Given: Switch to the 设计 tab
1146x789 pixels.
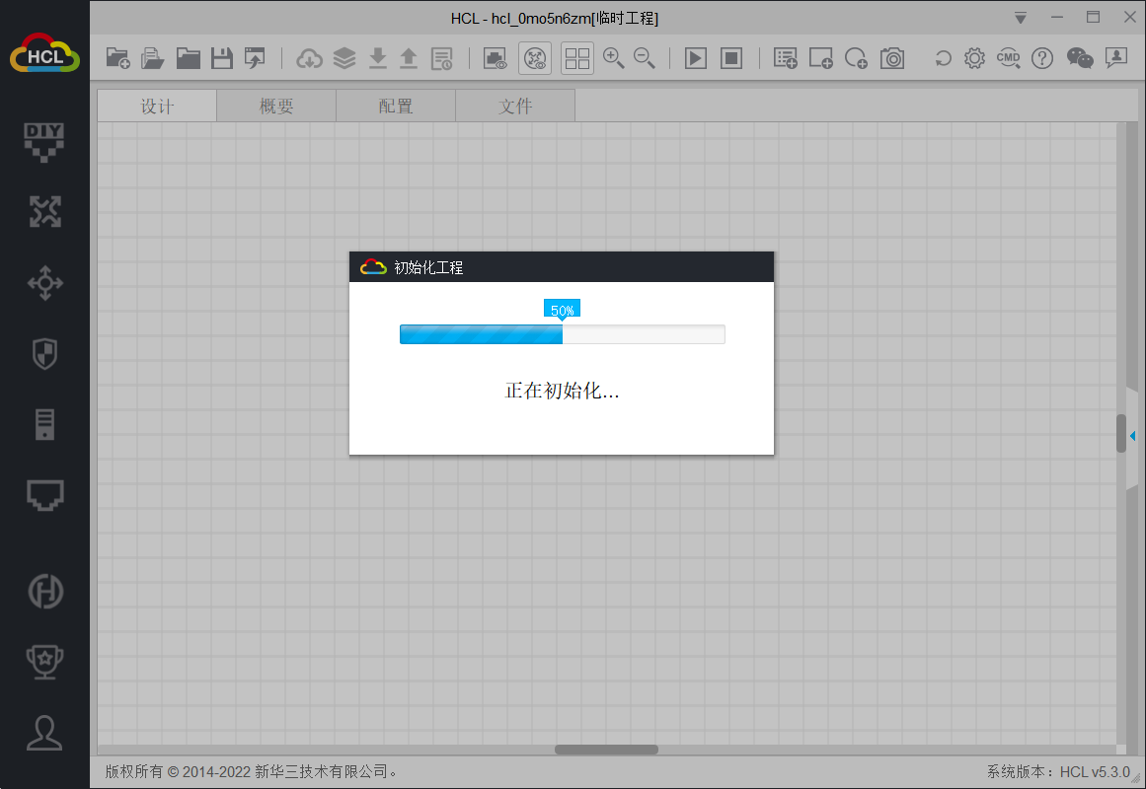Looking at the screenshot, I should 157,106.
